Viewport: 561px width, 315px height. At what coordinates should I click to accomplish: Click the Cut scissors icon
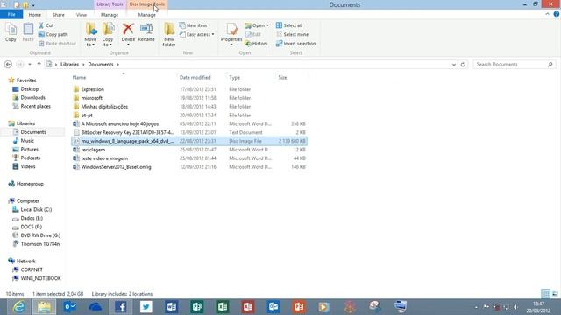[41, 25]
